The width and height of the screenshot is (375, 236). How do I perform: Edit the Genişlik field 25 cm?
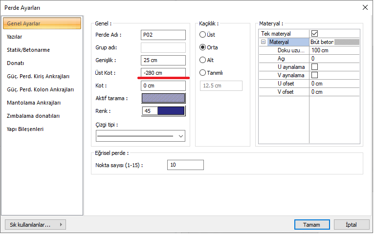163,60
